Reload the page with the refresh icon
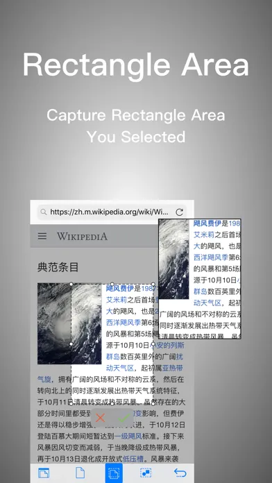 click(179, 212)
